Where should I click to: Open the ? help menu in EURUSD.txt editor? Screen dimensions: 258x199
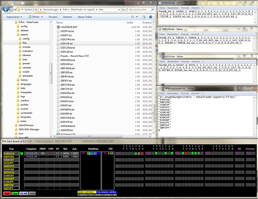coord(203,8)
